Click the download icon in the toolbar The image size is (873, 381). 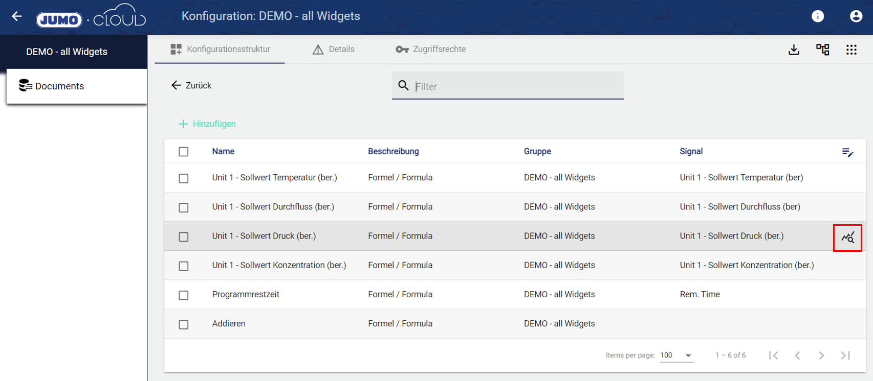point(794,50)
